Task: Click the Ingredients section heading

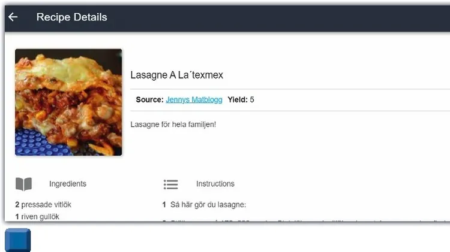Action: tap(68, 184)
